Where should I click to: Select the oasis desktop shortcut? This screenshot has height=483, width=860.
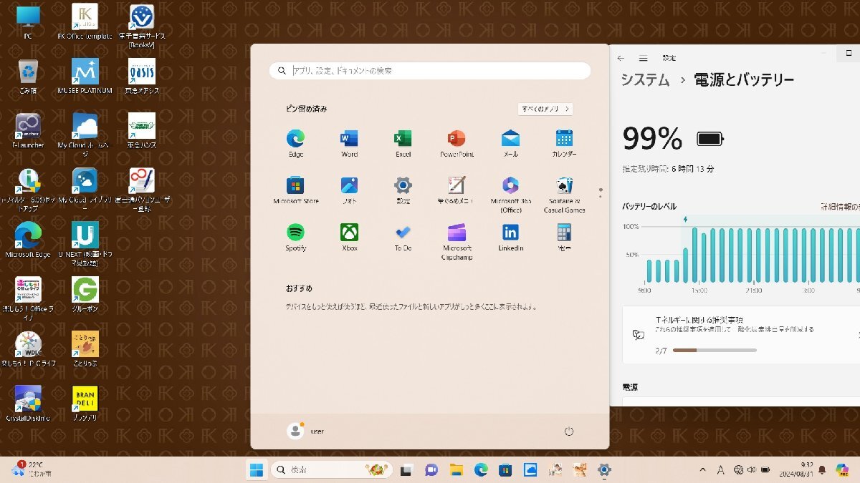pyautogui.click(x=142, y=77)
